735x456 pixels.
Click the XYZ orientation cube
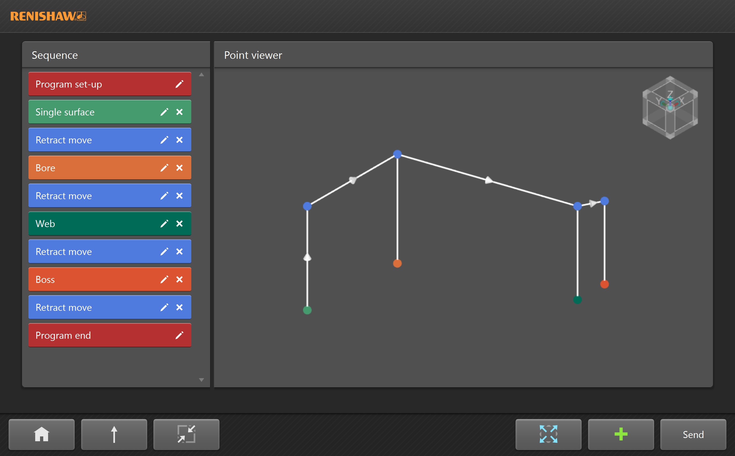pyautogui.click(x=670, y=107)
